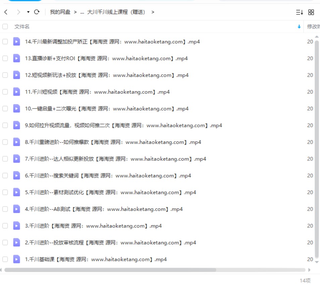The height and width of the screenshot is (286, 320).
Task: Click video icon of 1.千川基础课
Action: (16, 259)
